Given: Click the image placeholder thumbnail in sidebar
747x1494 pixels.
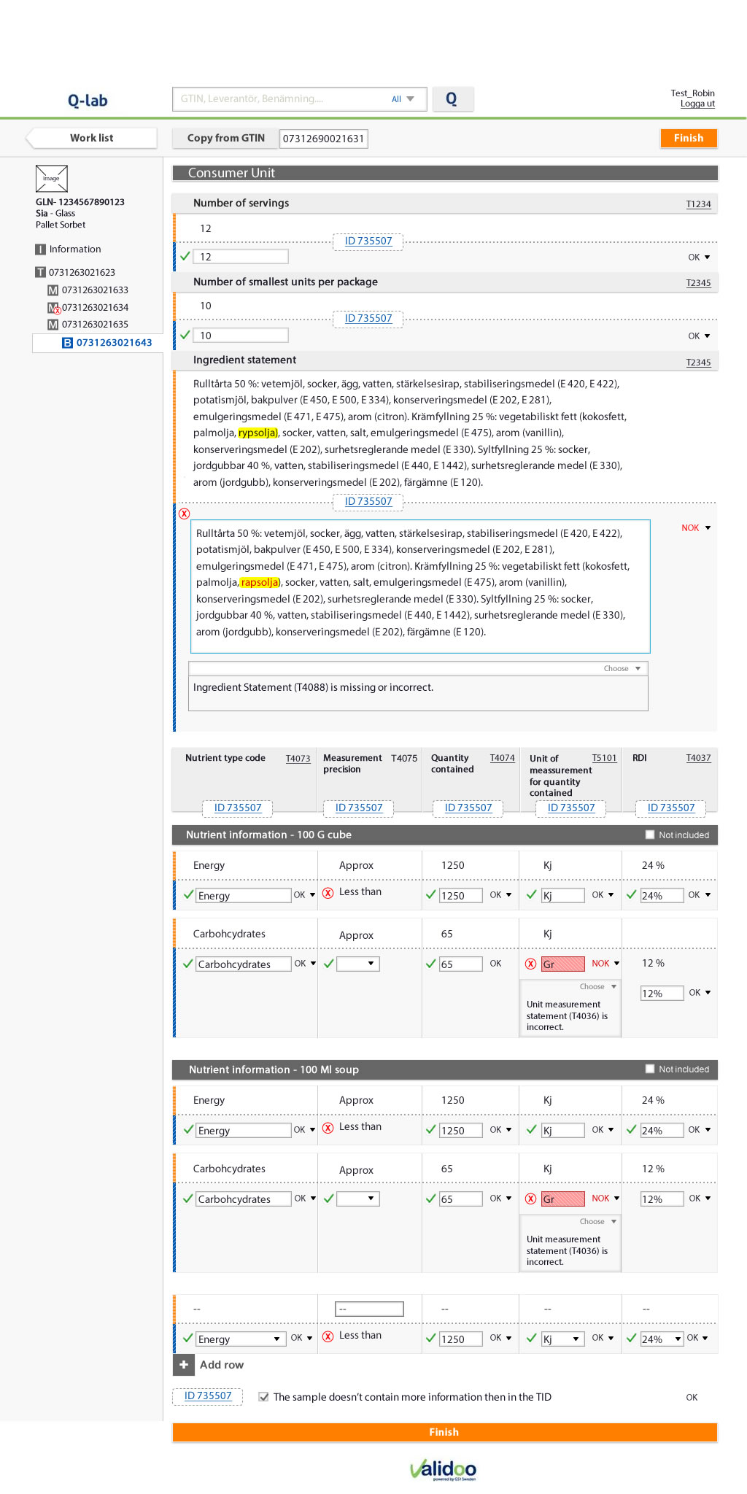Looking at the screenshot, I should tap(51, 179).
